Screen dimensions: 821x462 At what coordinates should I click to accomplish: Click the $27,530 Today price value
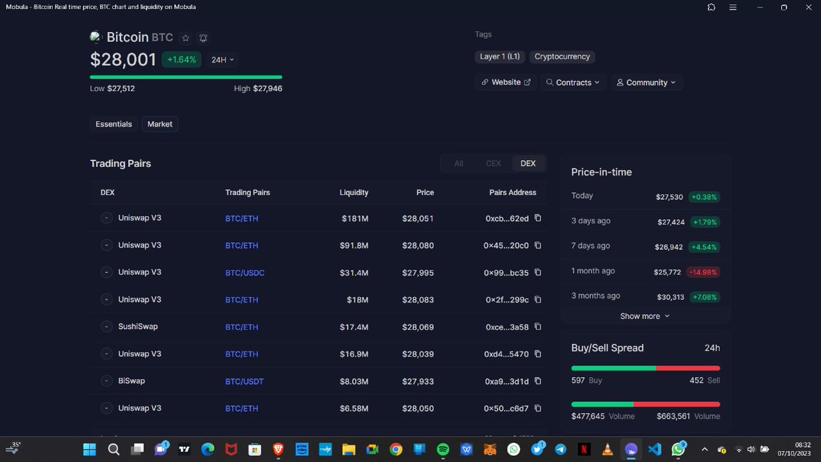(x=669, y=197)
